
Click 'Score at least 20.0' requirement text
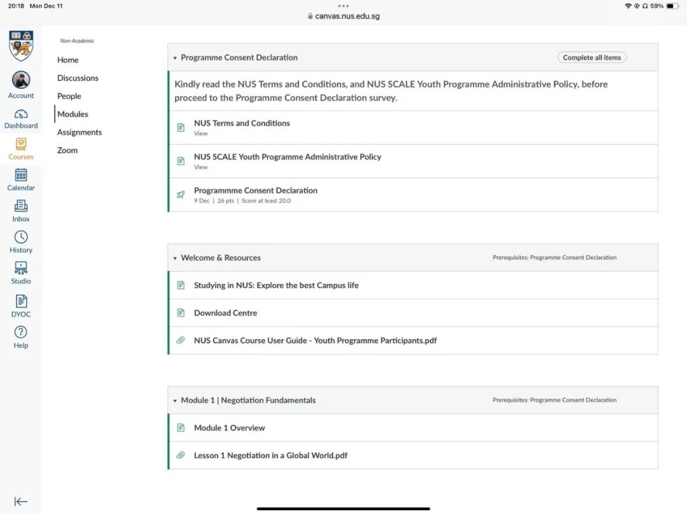click(x=266, y=201)
